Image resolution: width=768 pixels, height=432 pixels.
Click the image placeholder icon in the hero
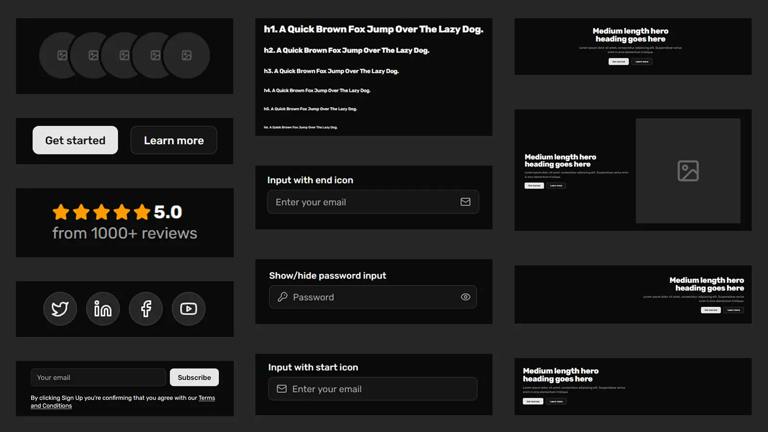tap(688, 170)
